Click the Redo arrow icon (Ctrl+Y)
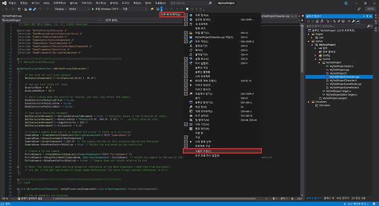The width and height of the screenshot is (379, 206). coord(191,63)
